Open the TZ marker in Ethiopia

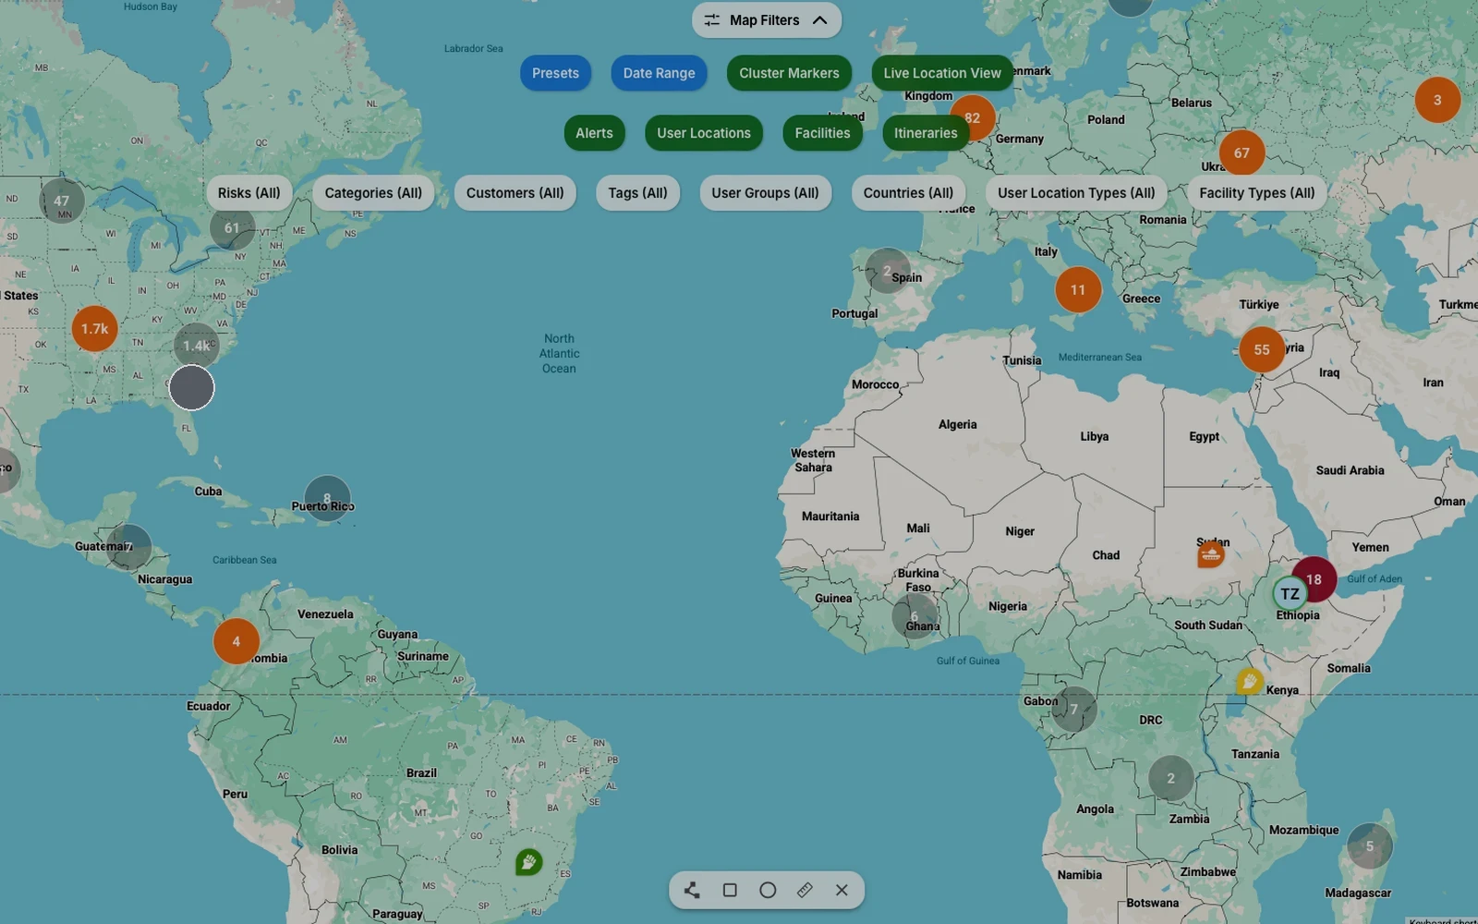click(1290, 594)
